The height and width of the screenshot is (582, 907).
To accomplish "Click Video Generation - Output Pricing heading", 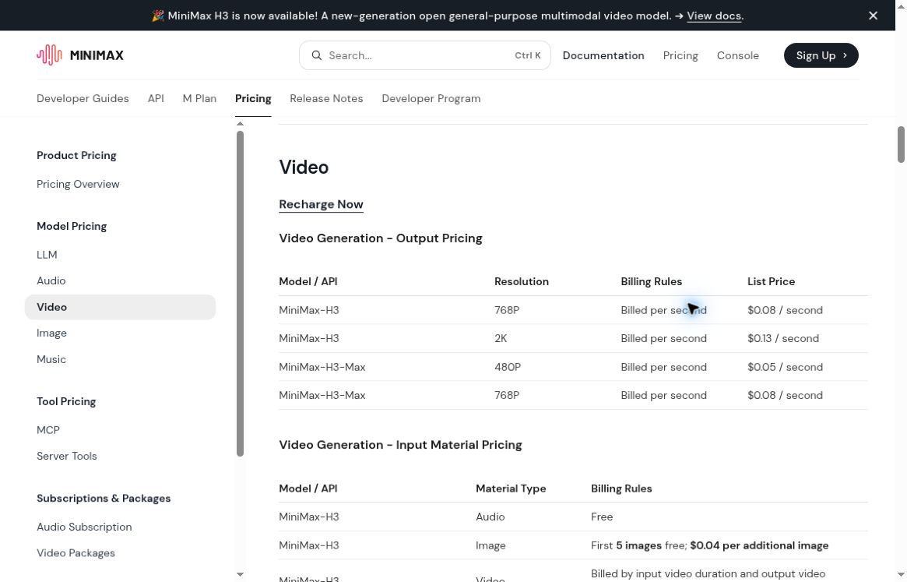I will point(381,238).
